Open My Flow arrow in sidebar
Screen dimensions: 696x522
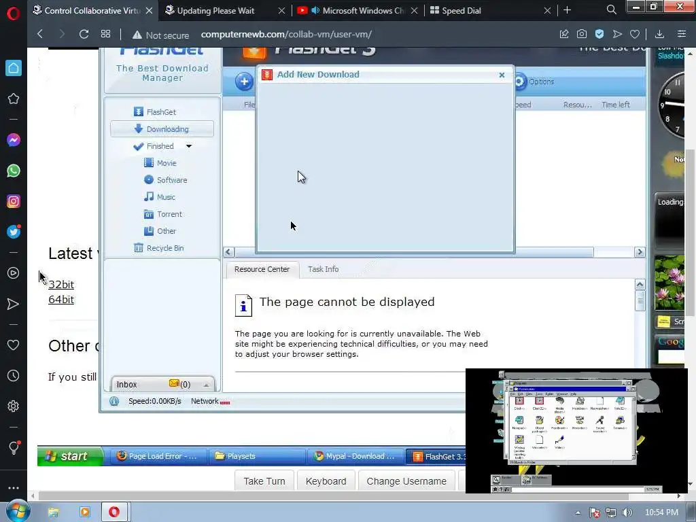click(14, 304)
